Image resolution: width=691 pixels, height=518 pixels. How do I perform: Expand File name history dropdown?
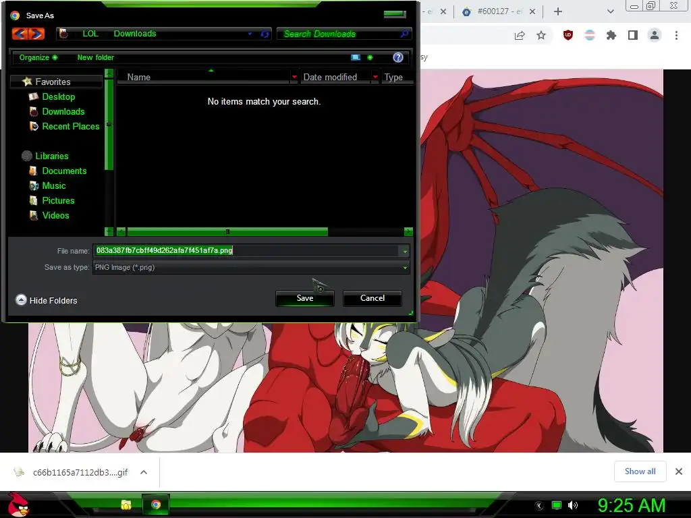[405, 251]
